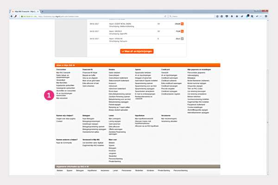This screenshot has height=185, width=278.
Task: Open Spaarsaldo bekijken link
Action: coord(143,73)
